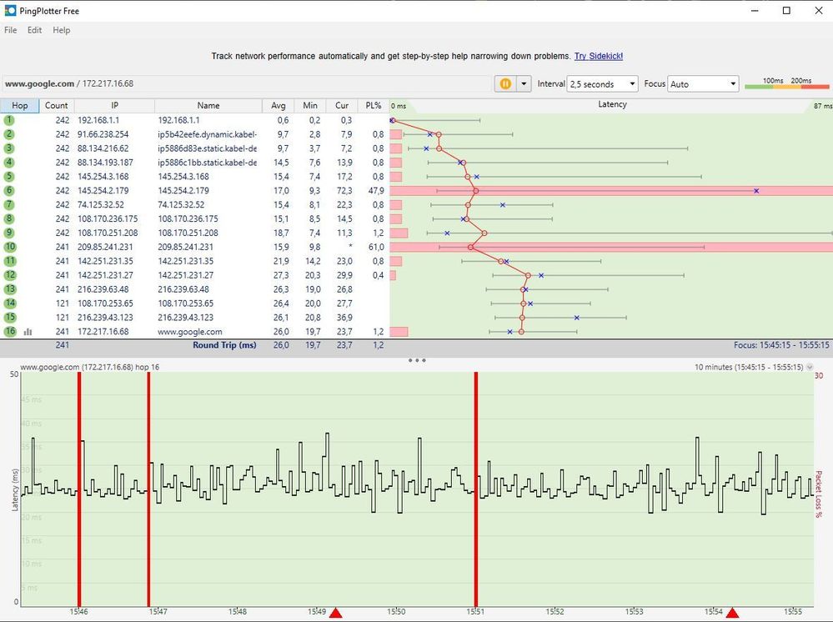This screenshot has height=622, width=833.
Task: Click the hop 6 latency bar graph row
Action: click(611, 191)
